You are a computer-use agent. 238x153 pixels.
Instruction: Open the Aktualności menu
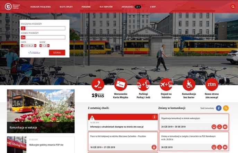[127, 7]
